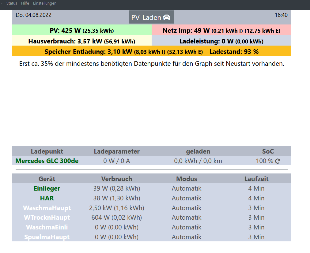Select the SpuelmaHaupt device name
The image size is (310, 253).
point(47,237)
